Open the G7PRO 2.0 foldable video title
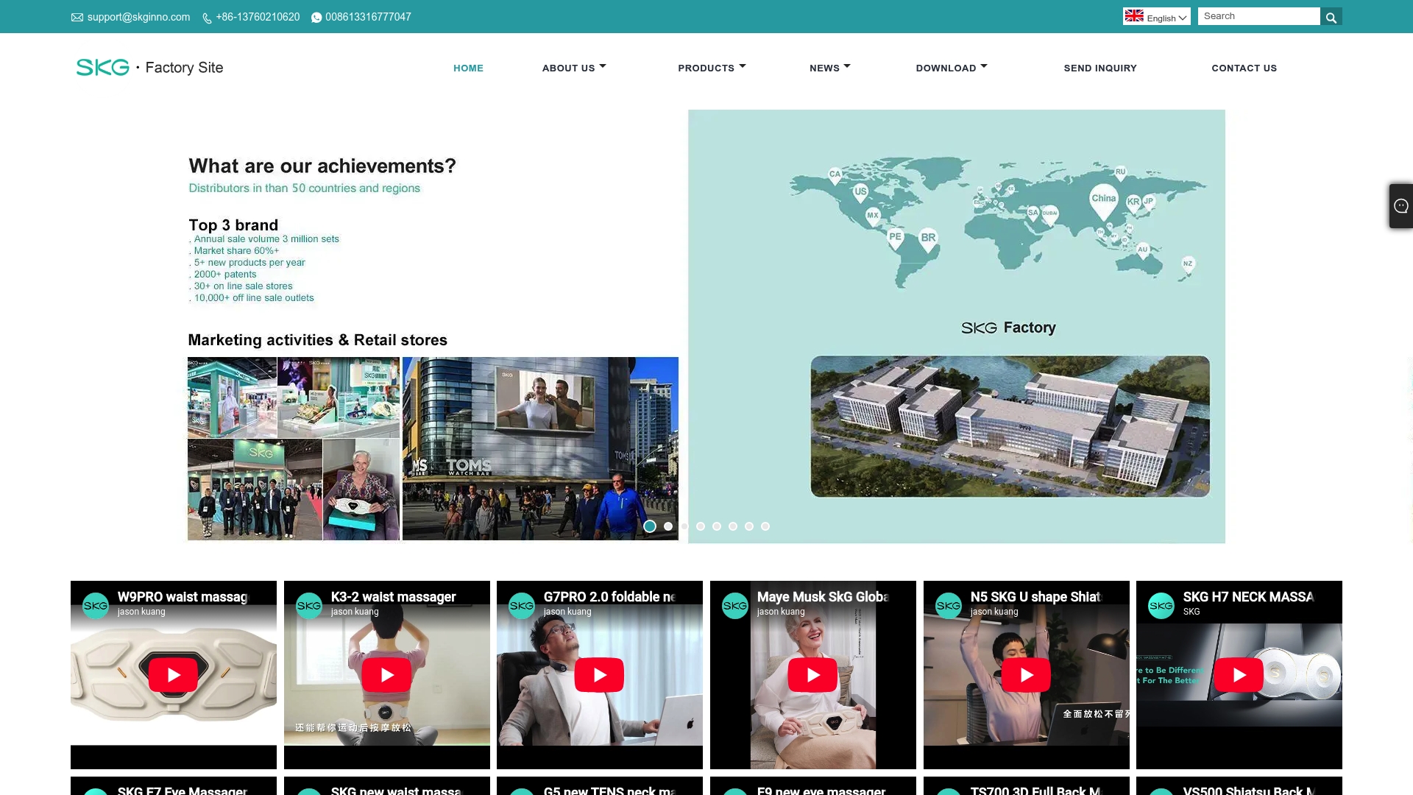Screen dimensions: 1413x795 point(609,597)
